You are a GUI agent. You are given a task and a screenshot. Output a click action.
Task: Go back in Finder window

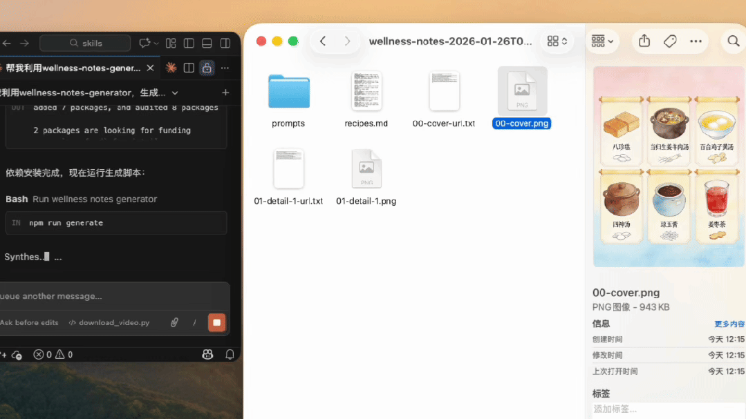coord(323,41)
